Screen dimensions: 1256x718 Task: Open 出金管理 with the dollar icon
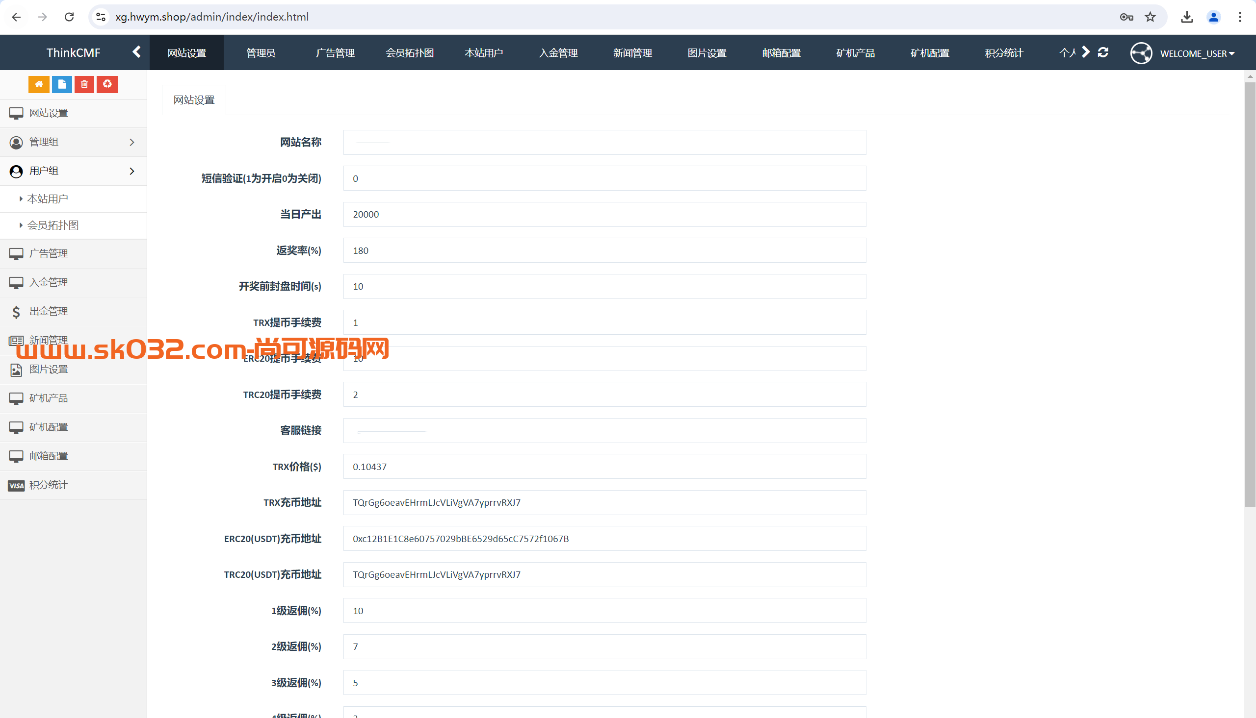point(74,312)
